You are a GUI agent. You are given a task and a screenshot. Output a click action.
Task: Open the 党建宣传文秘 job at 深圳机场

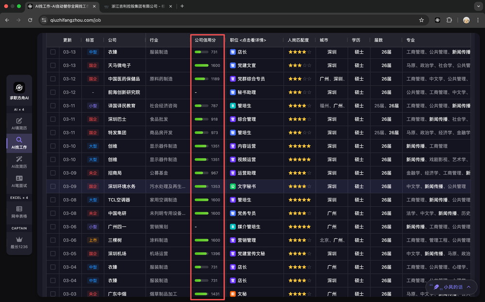click(251, 254)
